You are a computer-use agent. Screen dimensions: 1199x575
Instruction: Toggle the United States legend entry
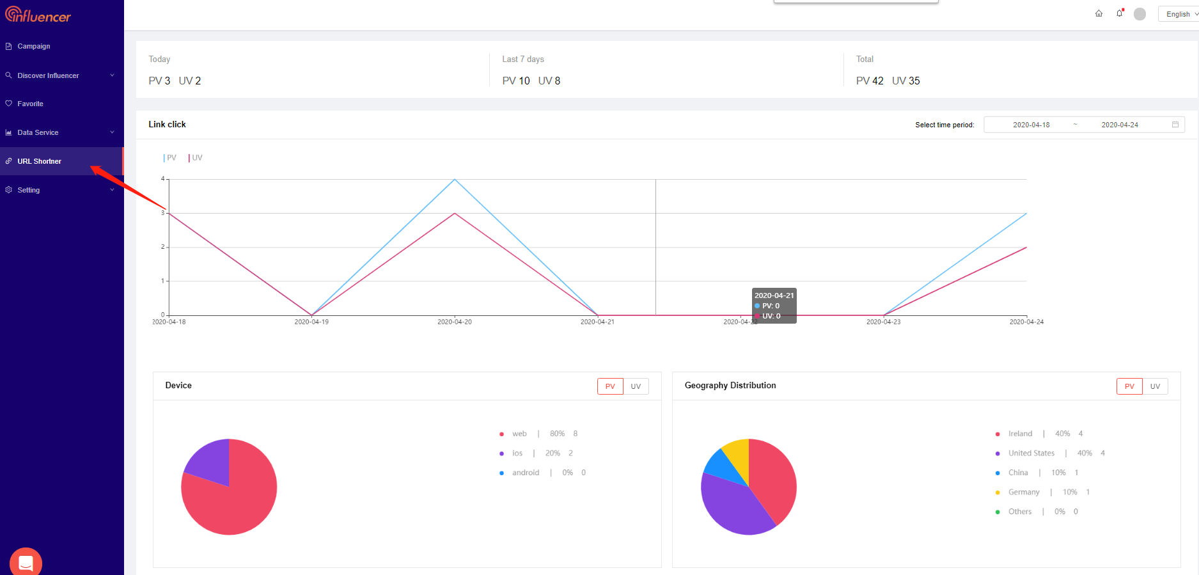pyautogui.click(x=1050, y=453)
